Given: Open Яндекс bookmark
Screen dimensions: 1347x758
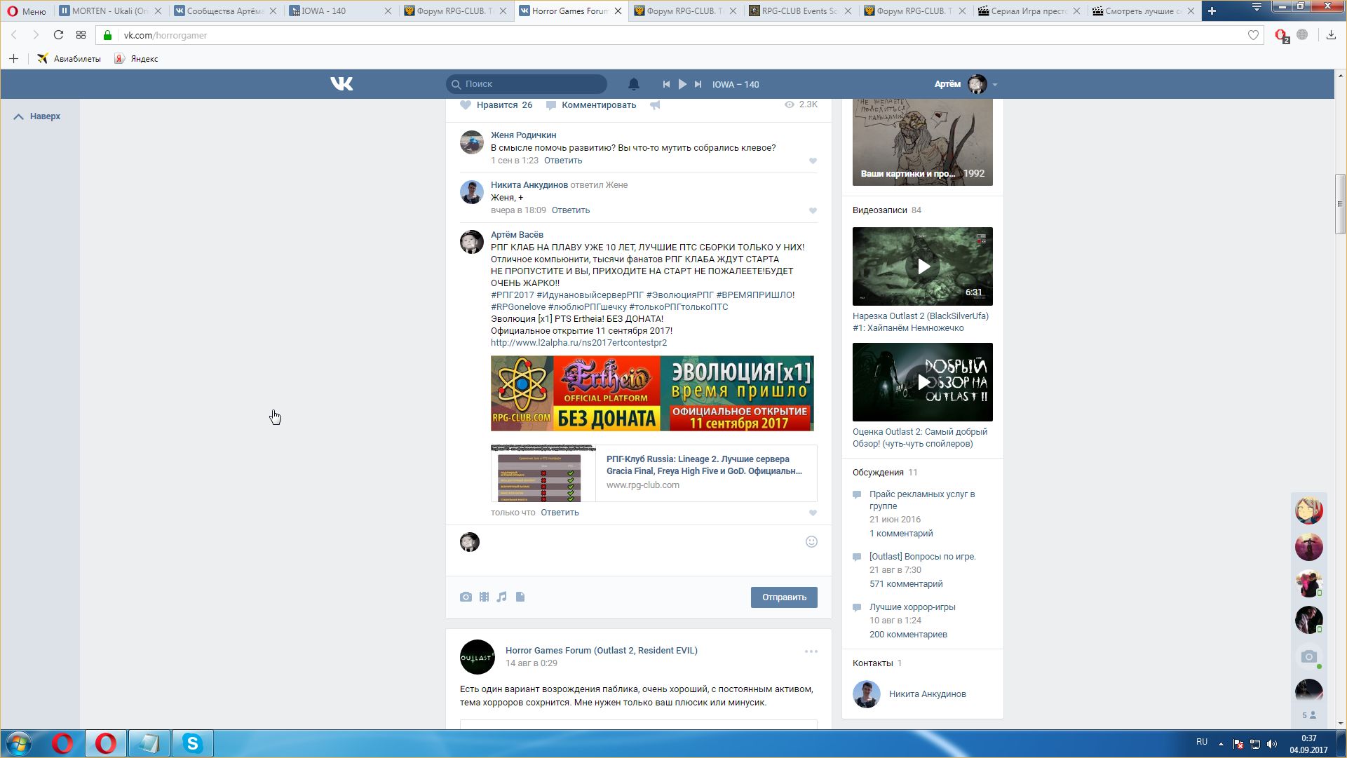Looking at the screenshot, I should (x=136, y=59).
